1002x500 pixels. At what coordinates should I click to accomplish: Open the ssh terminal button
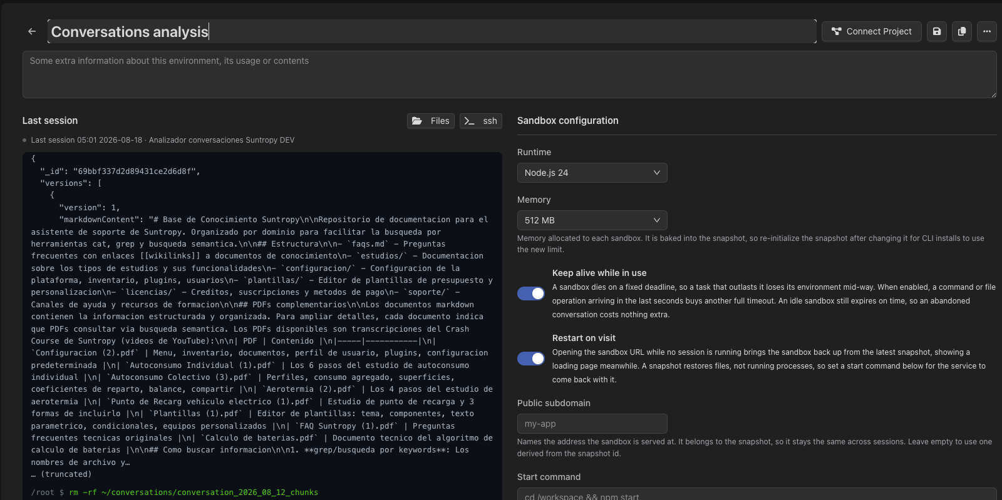tap(481, 121)
